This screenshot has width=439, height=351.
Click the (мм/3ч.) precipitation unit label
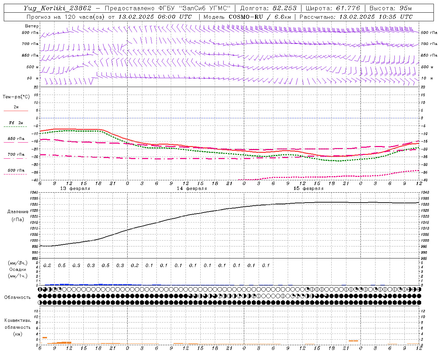pyautogui.click(x=17, y=263)
